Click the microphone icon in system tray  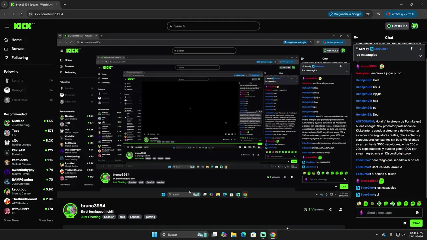coord(391,235)
